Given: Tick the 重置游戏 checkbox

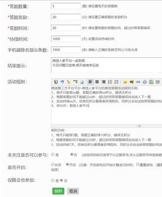Looking at the screenshot, I should coord(138,164).
